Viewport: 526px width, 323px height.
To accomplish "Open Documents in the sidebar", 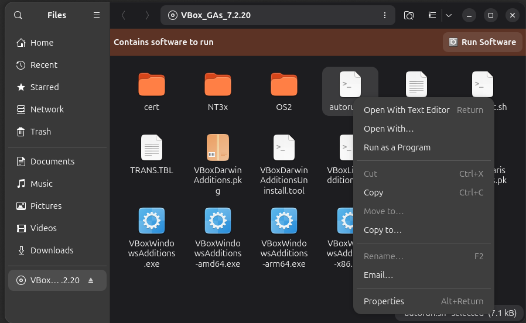I will 57,161.
